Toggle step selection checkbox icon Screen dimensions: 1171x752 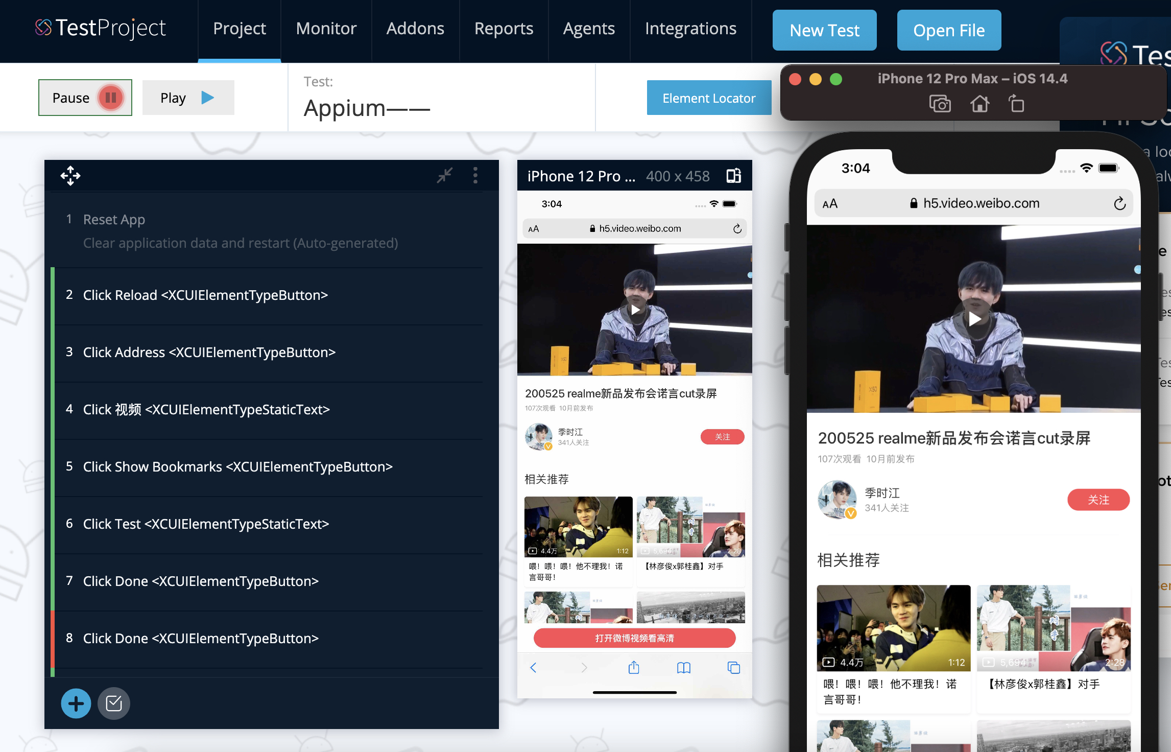coord(113,703)
